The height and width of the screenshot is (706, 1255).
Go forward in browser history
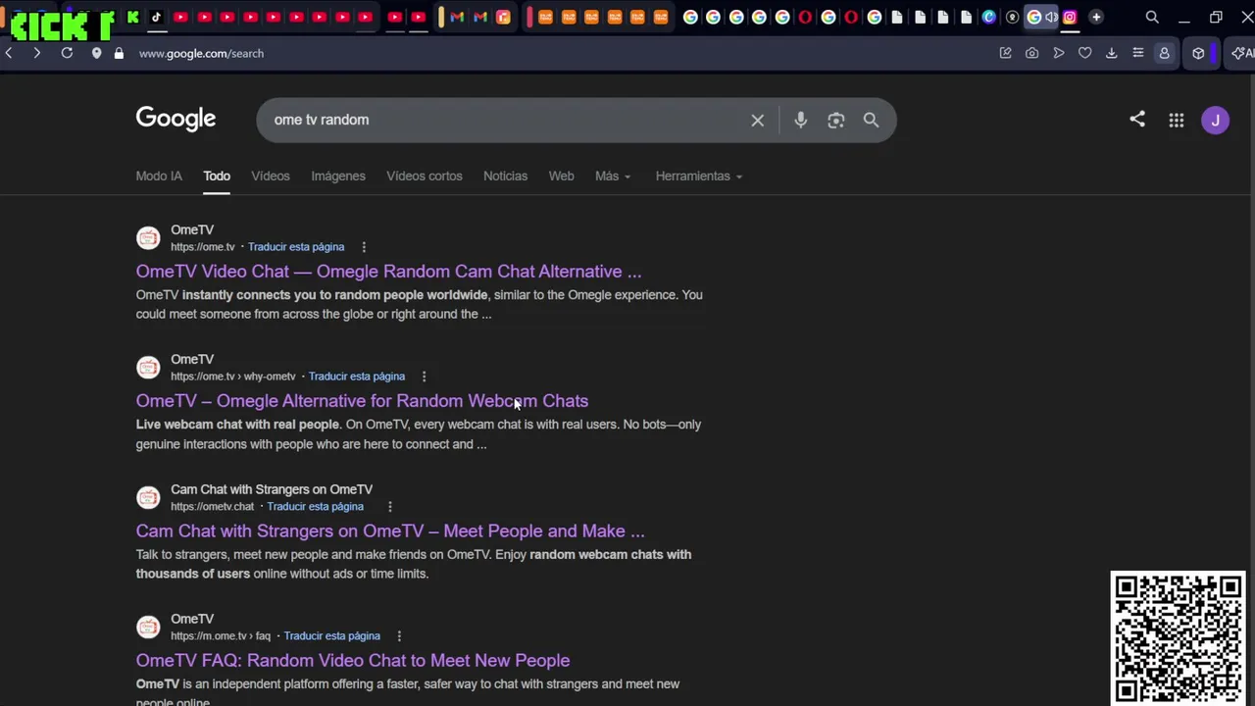coord(36,53)
